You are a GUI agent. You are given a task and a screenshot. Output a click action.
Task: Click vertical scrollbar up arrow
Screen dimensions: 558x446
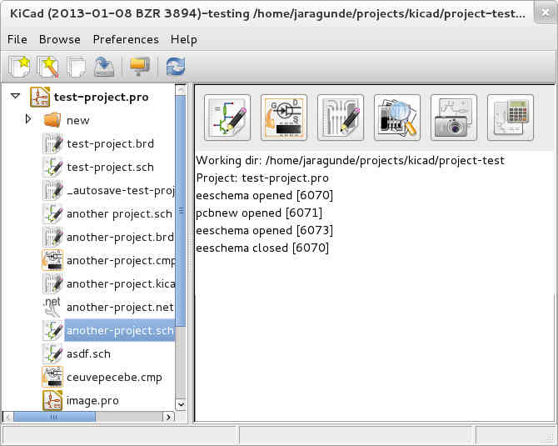[181, 89]
